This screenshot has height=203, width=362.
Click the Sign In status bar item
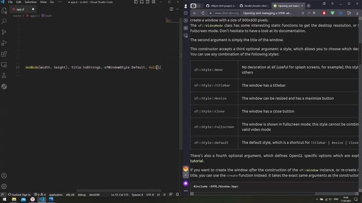(19, 195)
